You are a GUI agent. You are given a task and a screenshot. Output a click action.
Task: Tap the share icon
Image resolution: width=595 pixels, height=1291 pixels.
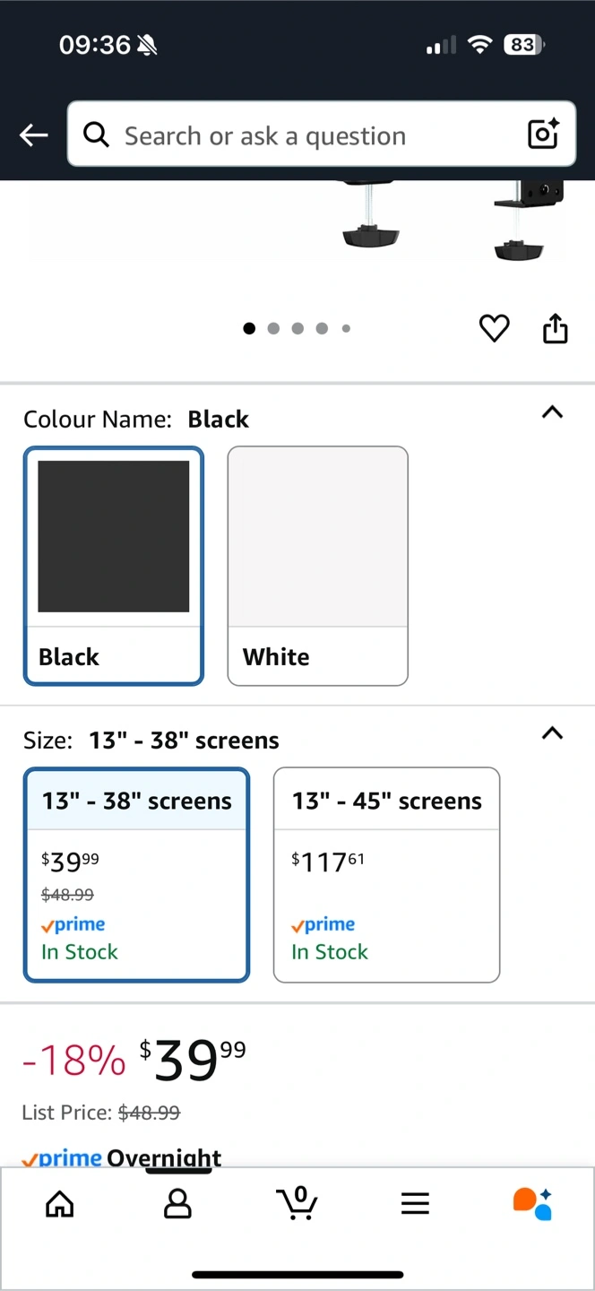(555, 329)
